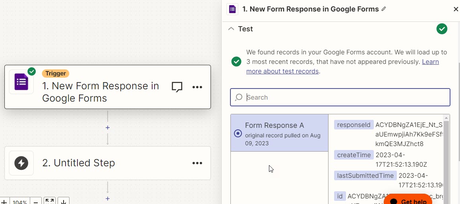Open the three-dot menu on the trigger step

[x=197, y=87]
